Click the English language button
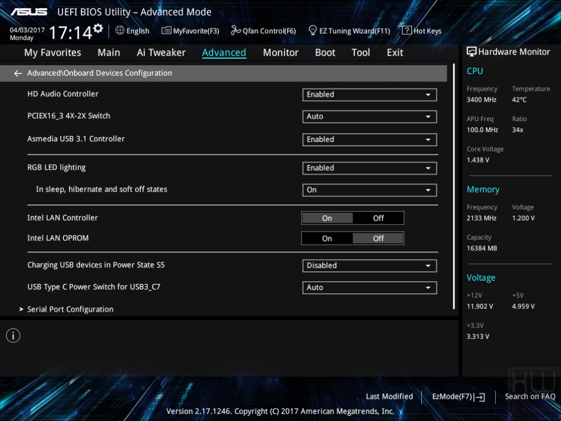The image size is (561, 421). pyautogui.click(x=133, y=31)
